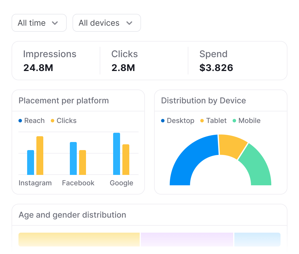
Task: Toggle the Tablet legend item
Action: (x=213, y=121)
